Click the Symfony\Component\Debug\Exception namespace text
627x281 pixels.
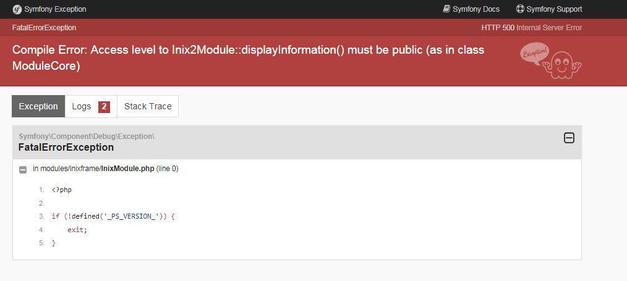pos(86,136)
